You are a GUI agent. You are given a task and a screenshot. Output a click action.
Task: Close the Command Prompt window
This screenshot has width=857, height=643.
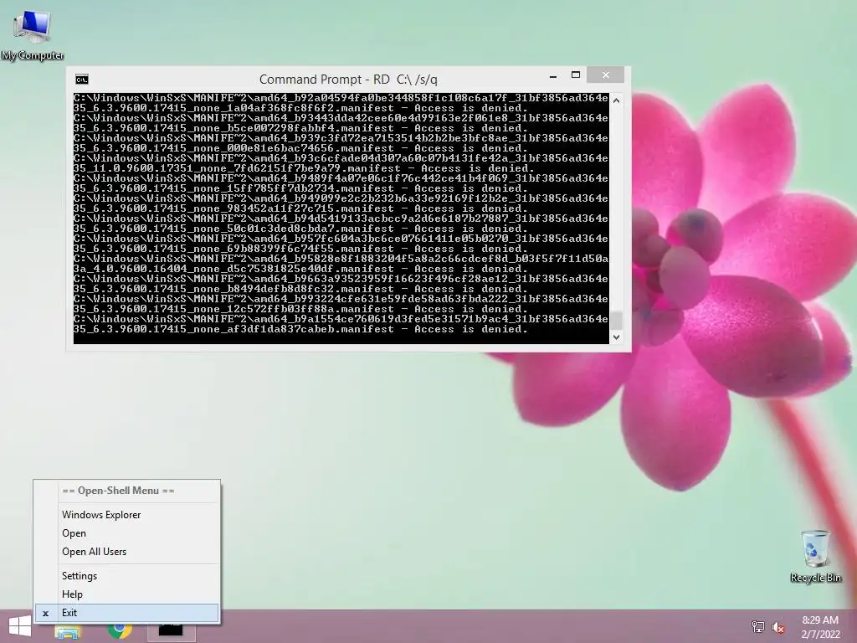(606, 75)
